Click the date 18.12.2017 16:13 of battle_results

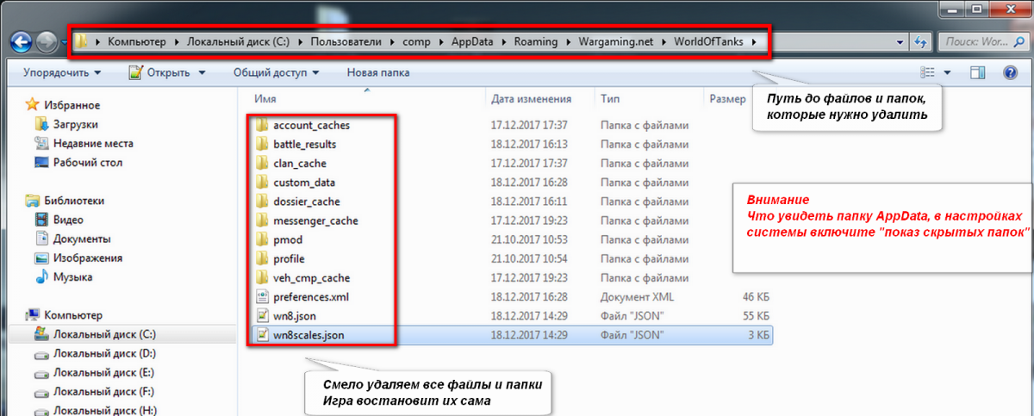[x=529, y=144]
